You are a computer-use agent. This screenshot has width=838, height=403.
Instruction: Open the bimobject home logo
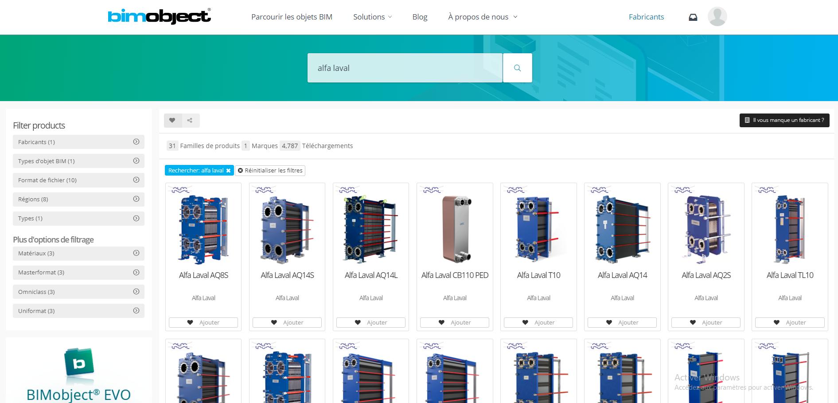(160, 16)
